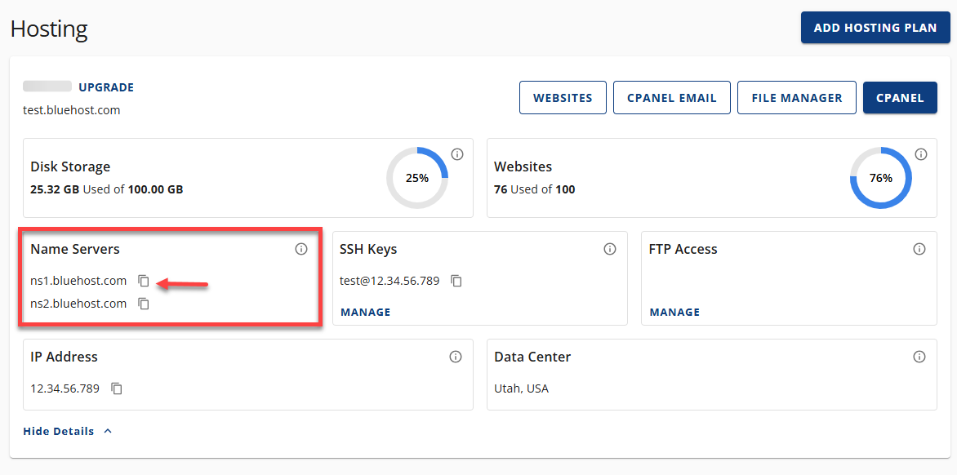Click the Data Center info icon

[919, 357]
